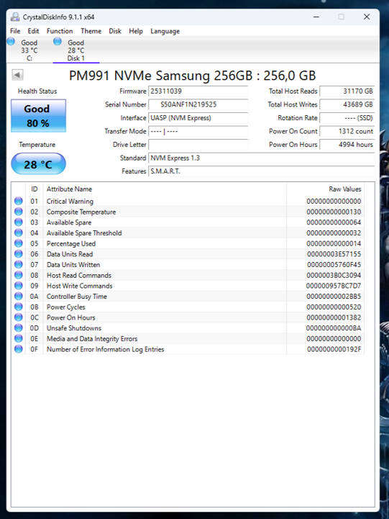Open the Help menu
This screenshot has height=519, width=389.
click(135, 31)
